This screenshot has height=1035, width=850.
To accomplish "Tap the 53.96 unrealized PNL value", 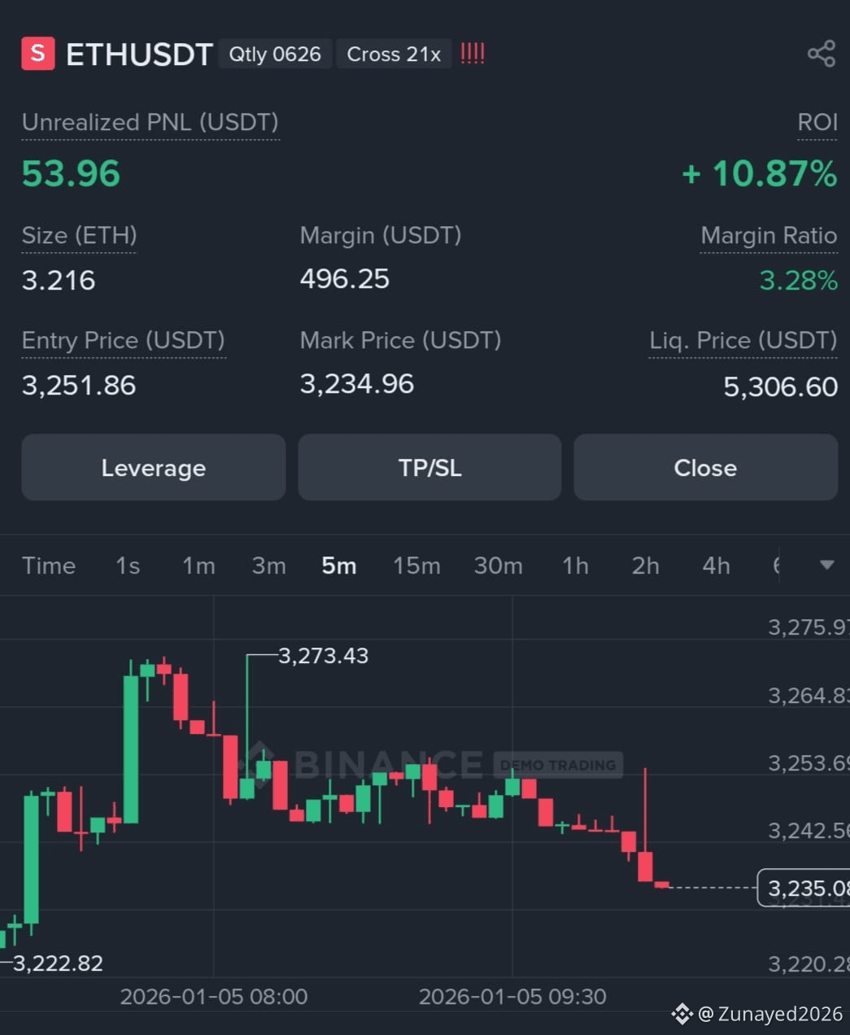I will pos(71,173).
